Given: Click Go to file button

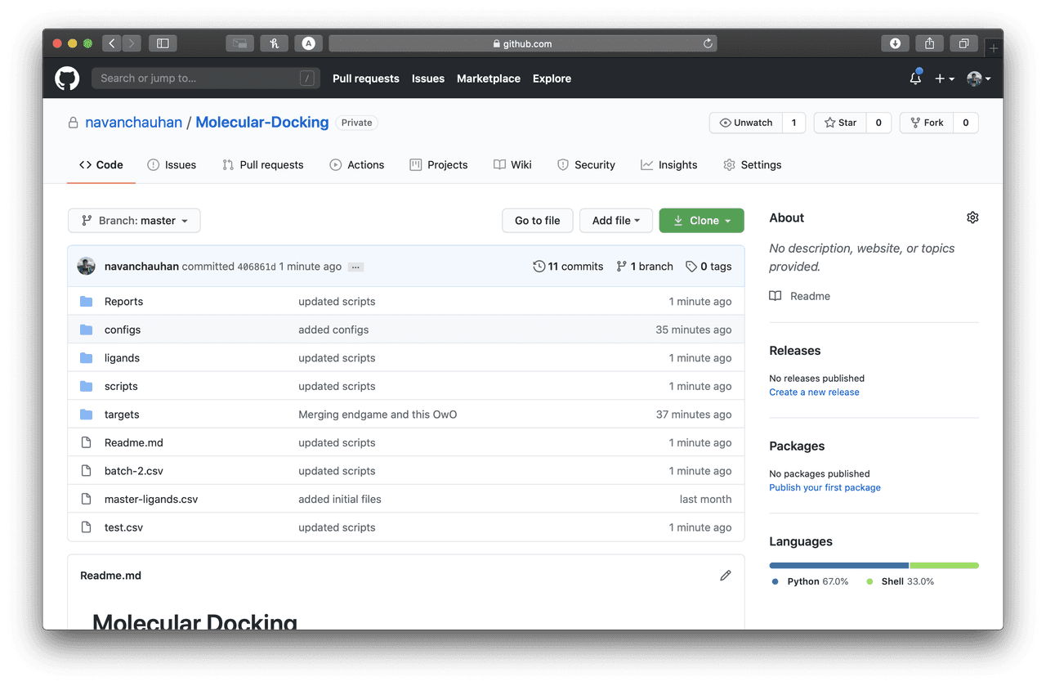Looking at the screenshot, I should pos(538,221).
